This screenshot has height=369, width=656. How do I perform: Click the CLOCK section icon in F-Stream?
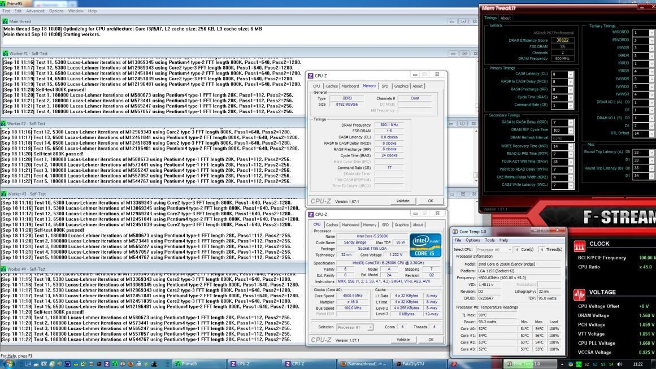point(579,246)
